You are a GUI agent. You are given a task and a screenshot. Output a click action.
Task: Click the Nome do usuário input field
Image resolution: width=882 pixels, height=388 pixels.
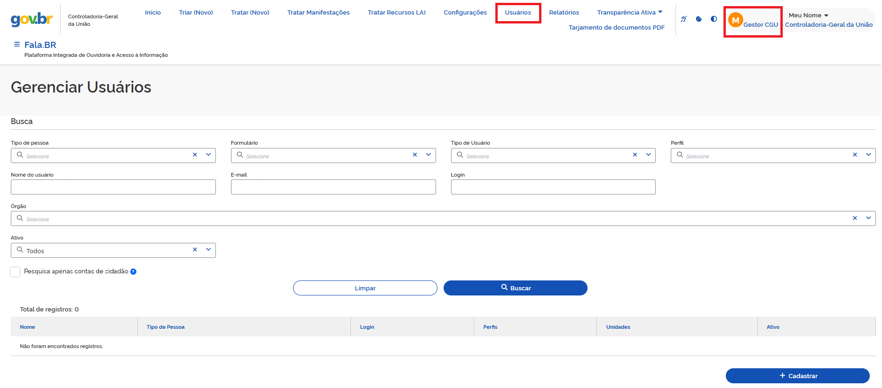pos(113,187)
